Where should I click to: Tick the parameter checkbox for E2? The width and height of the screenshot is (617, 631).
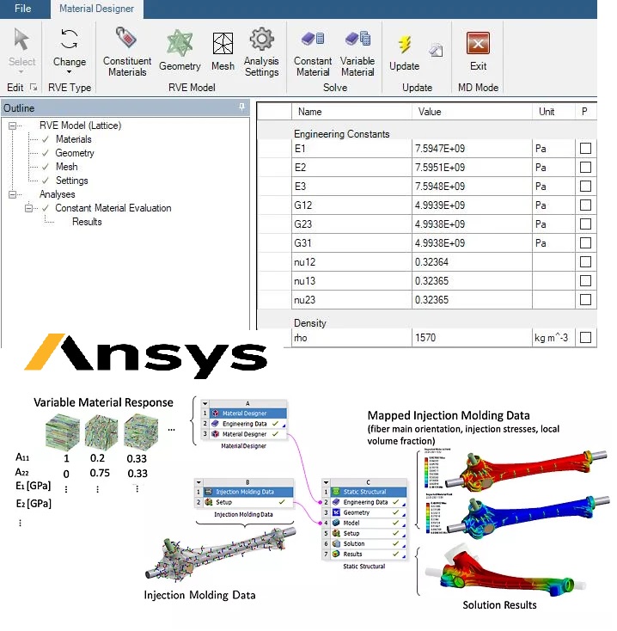[585, 168]
